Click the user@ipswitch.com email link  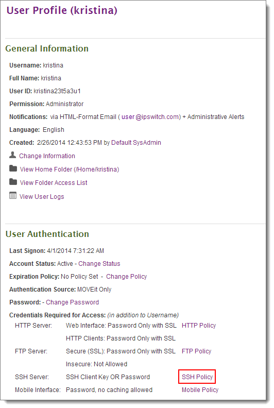click(150, 117)
